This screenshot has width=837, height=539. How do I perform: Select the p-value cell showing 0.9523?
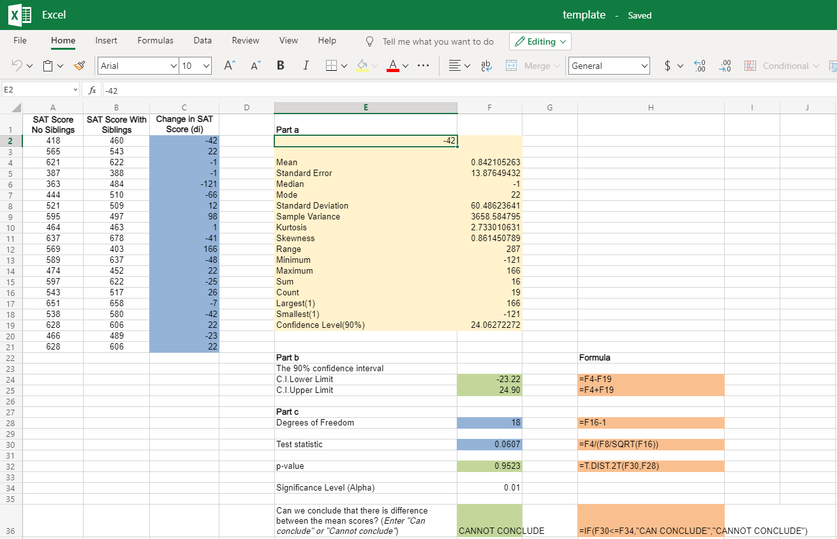(489, 466)
